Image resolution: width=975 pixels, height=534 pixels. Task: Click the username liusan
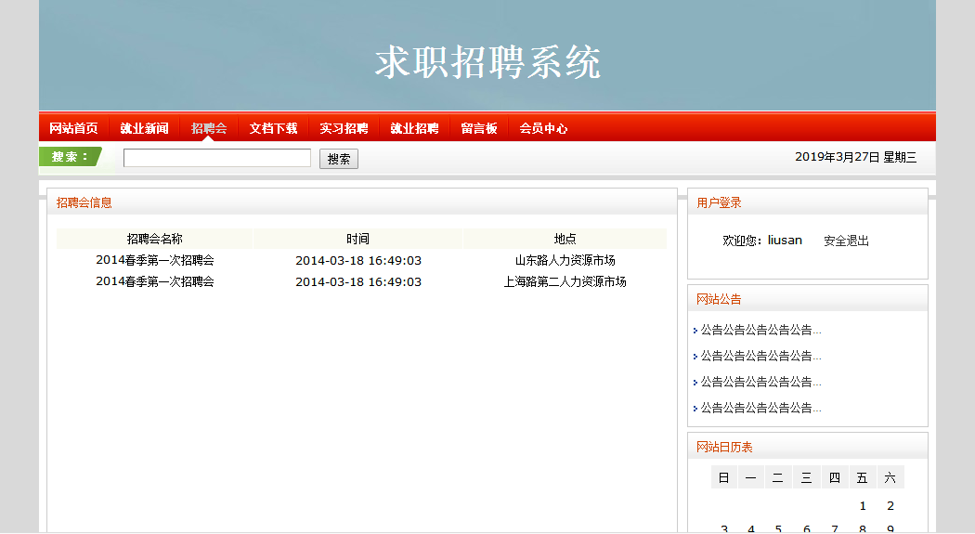click(785, 240)
